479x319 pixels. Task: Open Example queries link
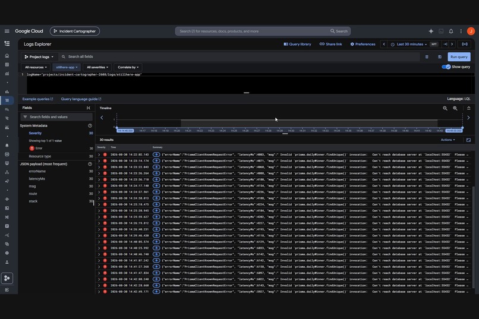tap(37, 99)
